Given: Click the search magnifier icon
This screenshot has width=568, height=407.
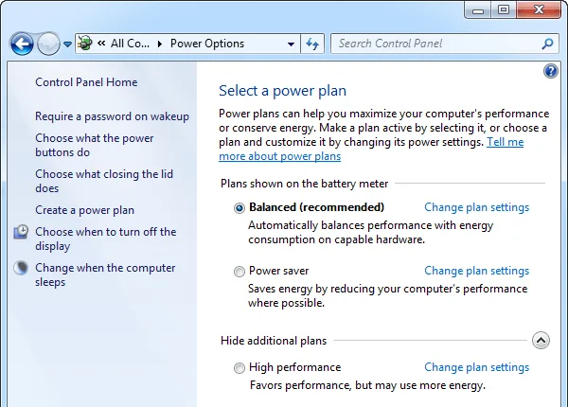Looking at the screenshot, I should click(x=547, y=44).
